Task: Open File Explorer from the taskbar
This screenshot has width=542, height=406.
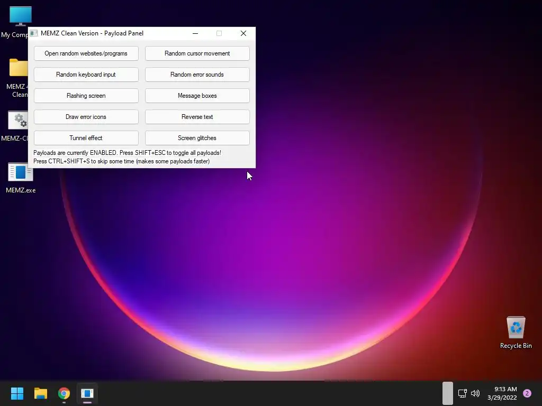Action: (40, 393)
